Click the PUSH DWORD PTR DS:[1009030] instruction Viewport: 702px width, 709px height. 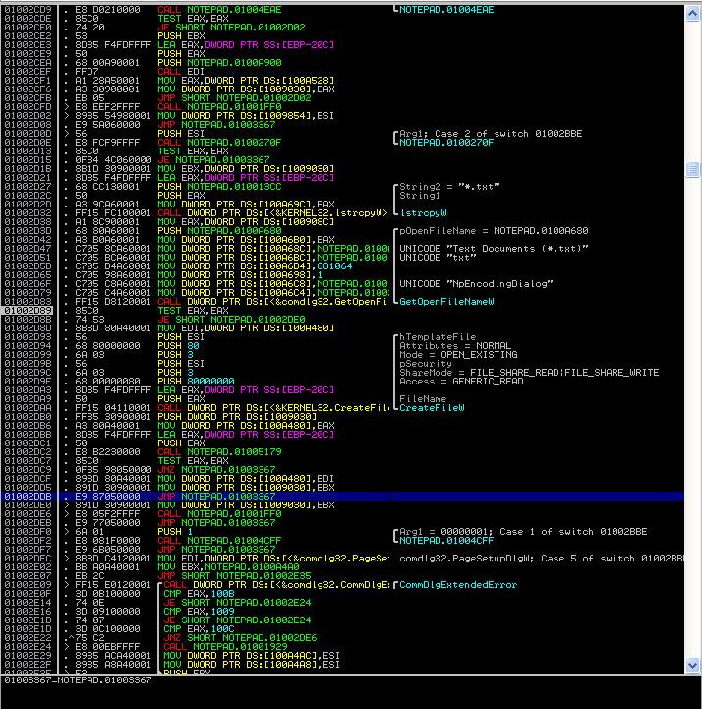237,416
